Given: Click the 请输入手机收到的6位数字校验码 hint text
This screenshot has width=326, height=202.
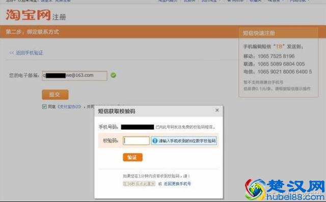Looking at the screenshot, I should tap(187, 141).
